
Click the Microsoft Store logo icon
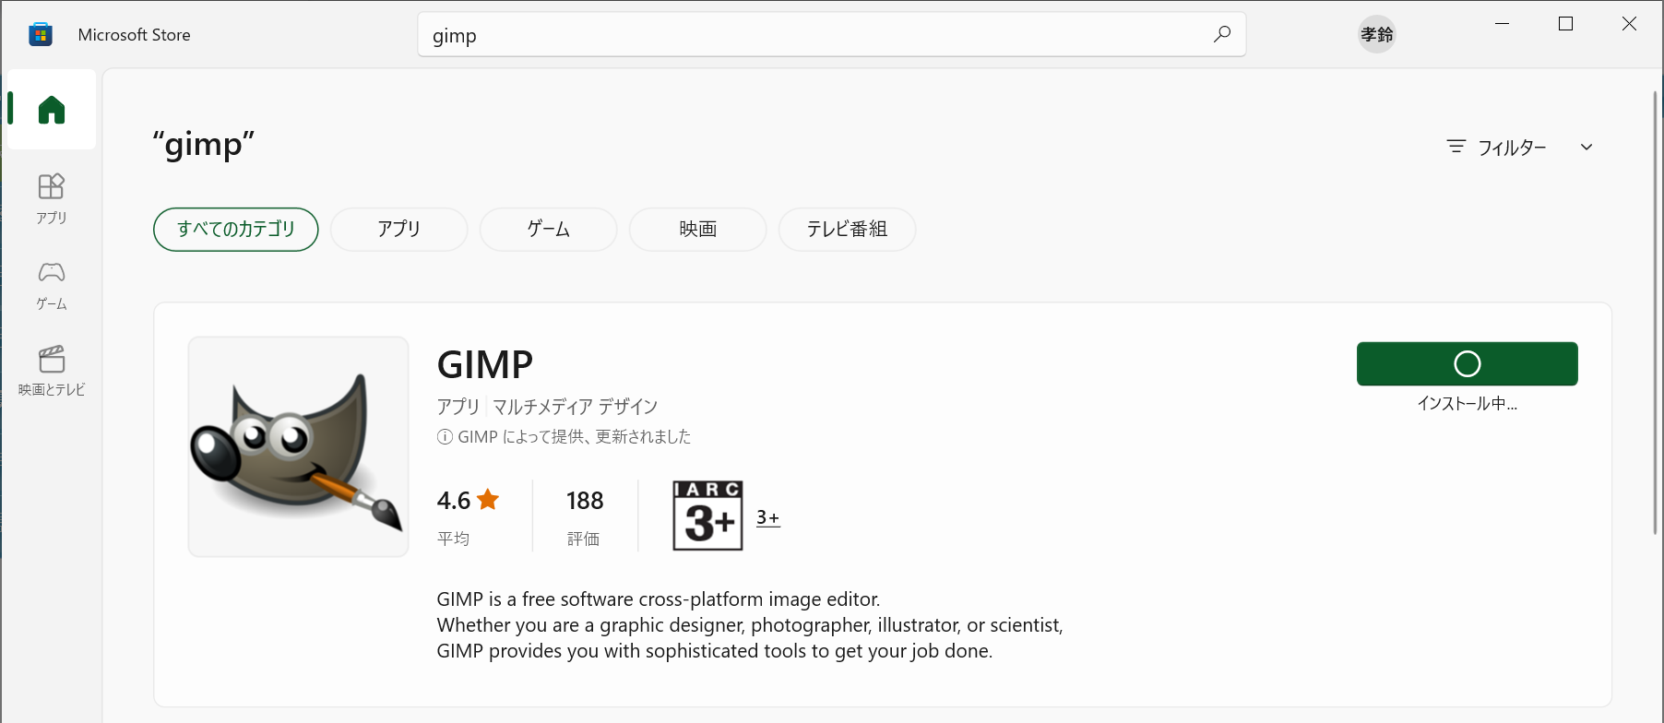(x=40, y=35)
